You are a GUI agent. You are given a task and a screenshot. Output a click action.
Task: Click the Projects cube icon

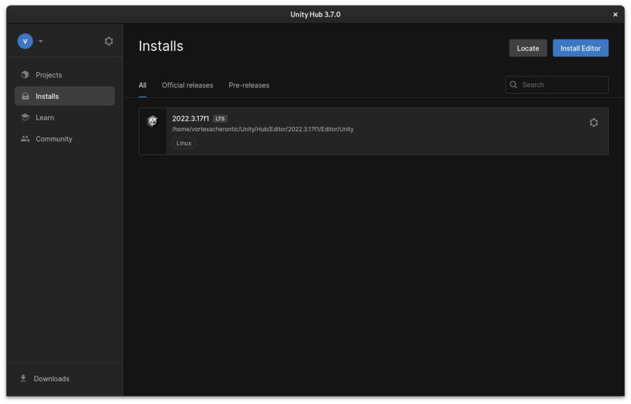(x=25, y=75)
